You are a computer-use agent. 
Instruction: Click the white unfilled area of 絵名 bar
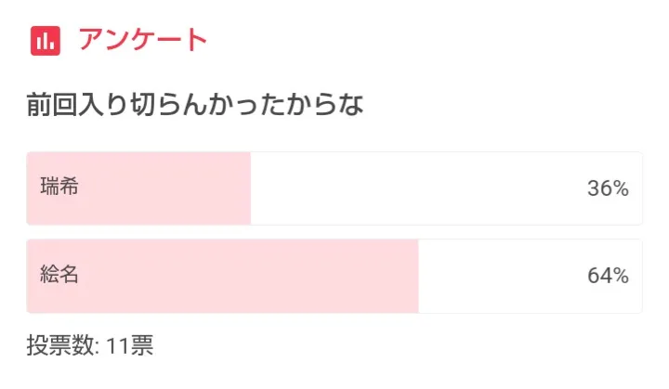pyautogui.click(x=502, y=276)
